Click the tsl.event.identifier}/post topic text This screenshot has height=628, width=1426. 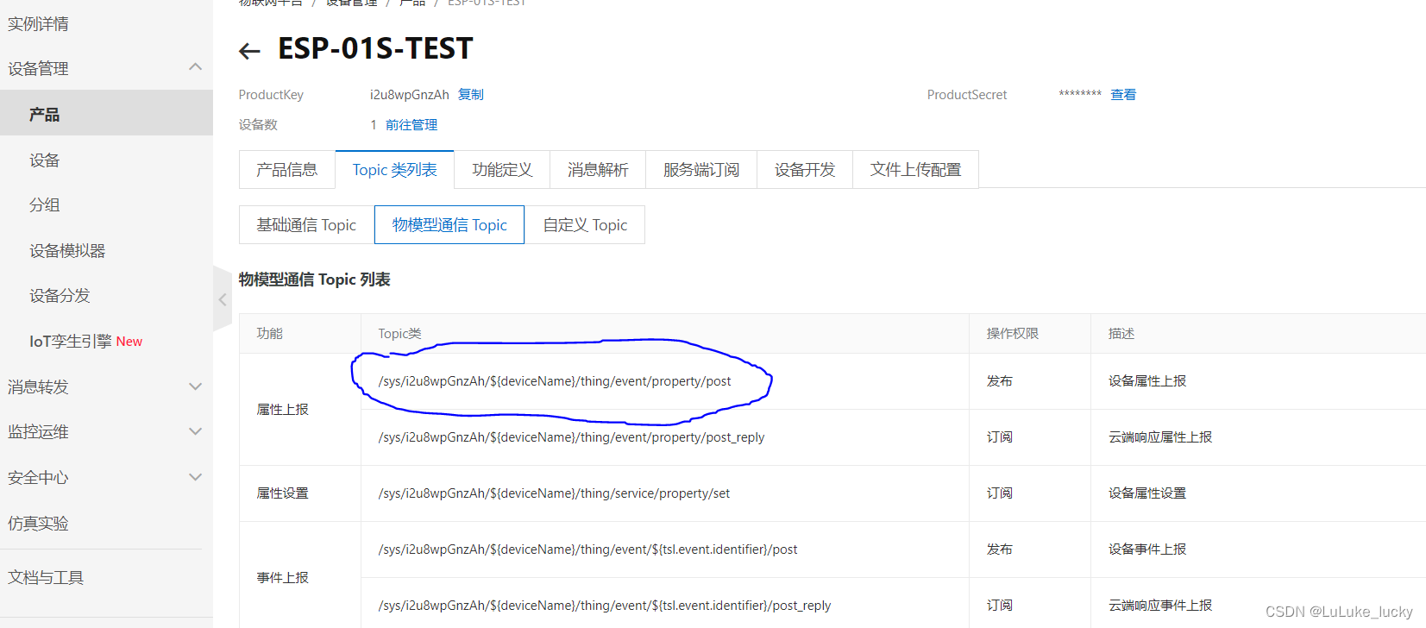pos(587,549)
